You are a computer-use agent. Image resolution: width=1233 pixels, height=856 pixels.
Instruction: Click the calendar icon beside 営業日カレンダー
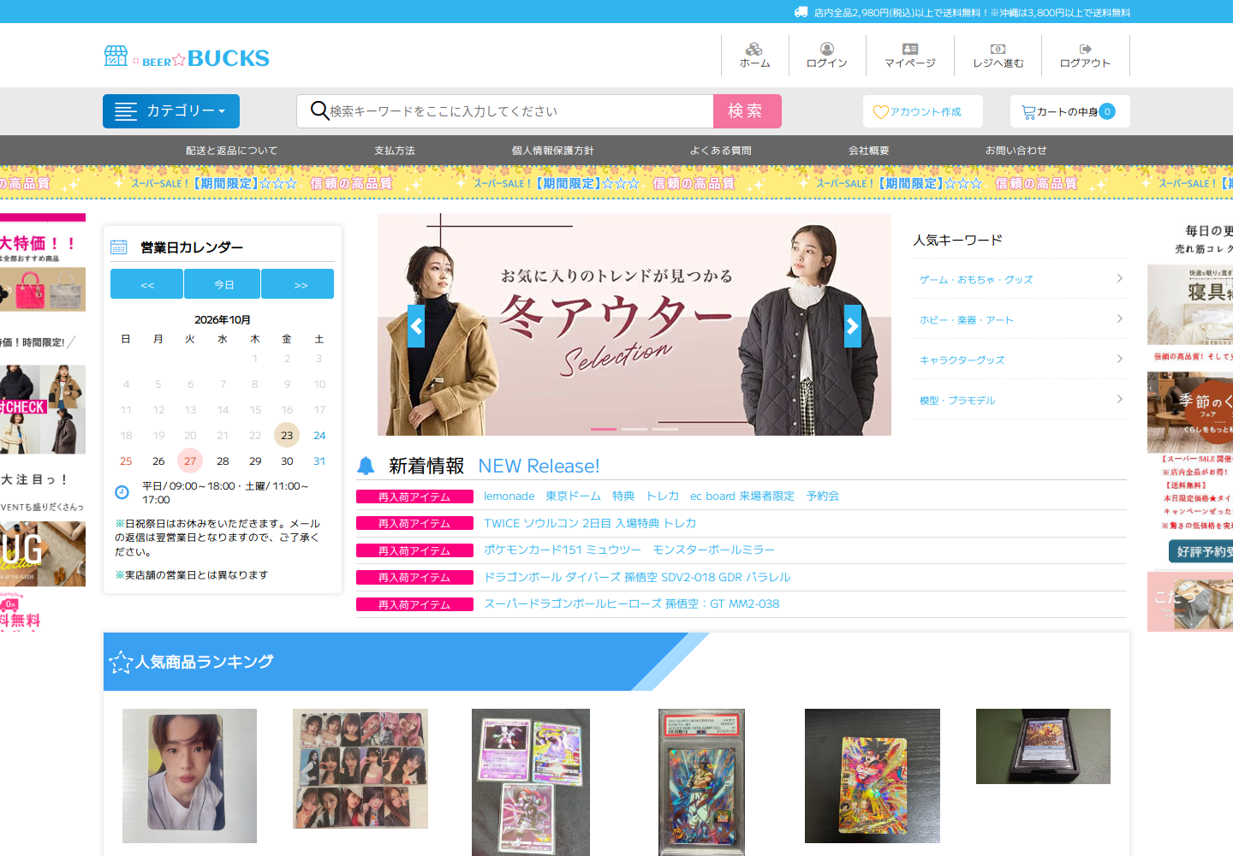pos(119,247)
